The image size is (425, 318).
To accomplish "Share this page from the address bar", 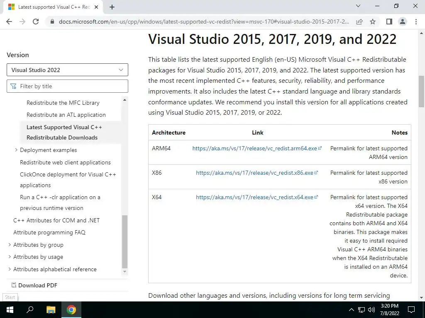I will pyautogui.click(x=359, y=22).
